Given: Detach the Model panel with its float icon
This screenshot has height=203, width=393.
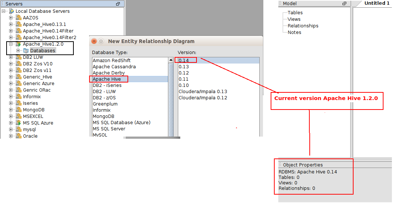Looking at the screenshot, I should pyautogui.click(x=344, y=3).
